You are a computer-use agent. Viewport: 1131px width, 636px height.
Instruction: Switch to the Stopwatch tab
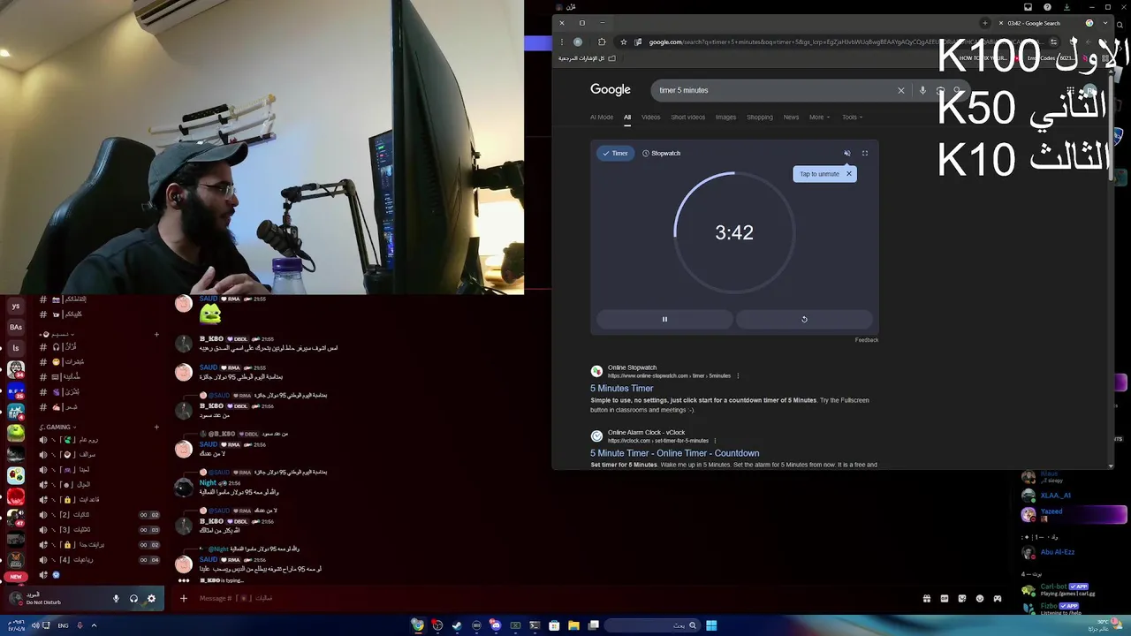(661, 154)
